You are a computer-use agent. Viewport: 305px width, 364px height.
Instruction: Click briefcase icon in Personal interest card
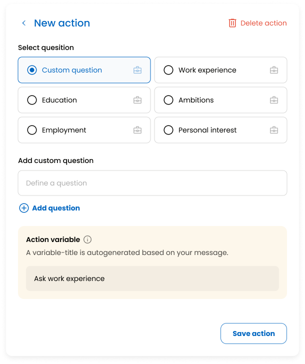coord(274,130)
